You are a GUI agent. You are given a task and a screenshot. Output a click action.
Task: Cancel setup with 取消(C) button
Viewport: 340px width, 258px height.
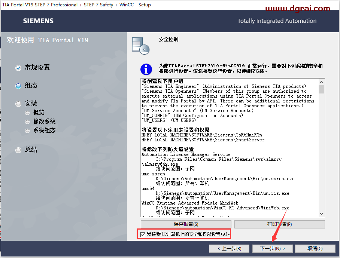pyautogui.click(x=315, y=249)
